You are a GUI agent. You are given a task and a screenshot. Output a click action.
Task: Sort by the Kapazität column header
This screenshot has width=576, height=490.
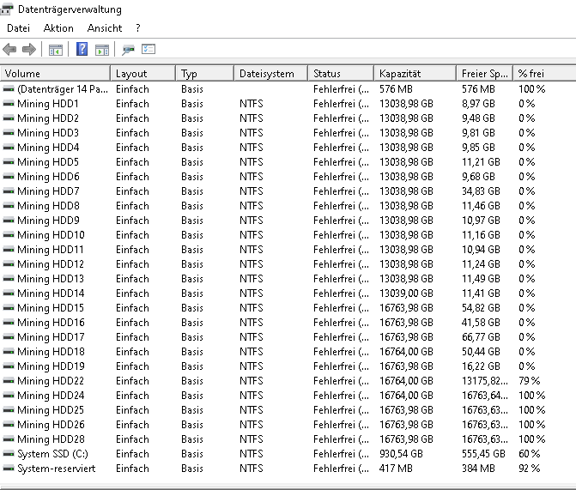415,74
